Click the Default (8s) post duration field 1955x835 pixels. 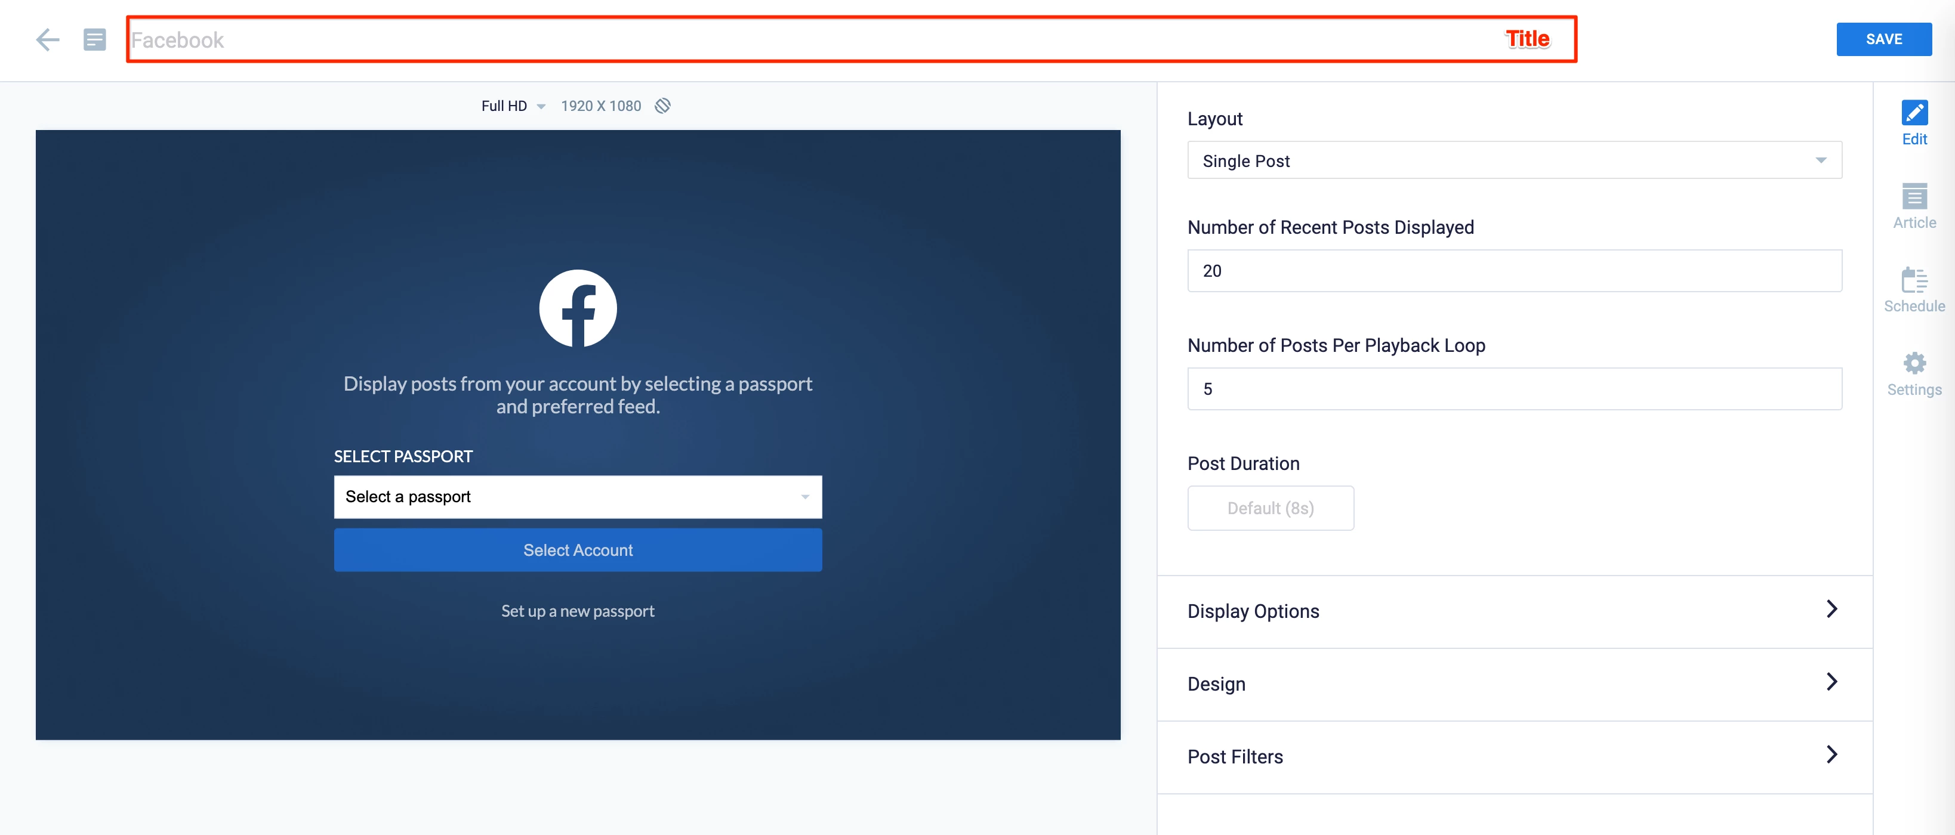point(1270,508)
